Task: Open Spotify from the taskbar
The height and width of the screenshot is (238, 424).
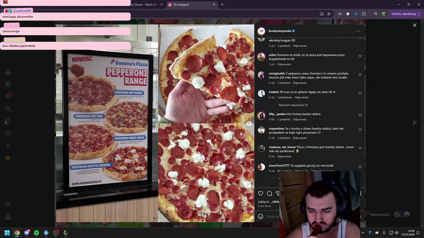Action: [x=36, y=233]
